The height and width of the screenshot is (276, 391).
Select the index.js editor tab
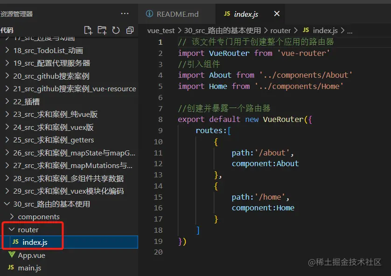[250, 14]
